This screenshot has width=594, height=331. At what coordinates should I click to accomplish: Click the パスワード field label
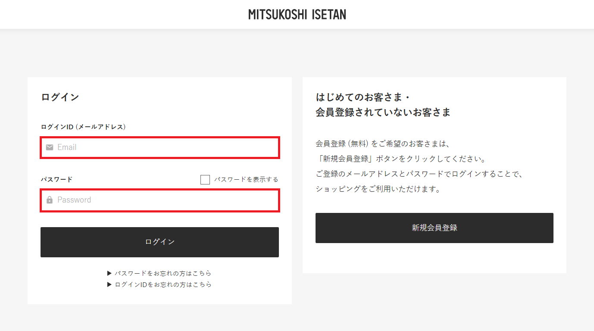pos(56,179)
